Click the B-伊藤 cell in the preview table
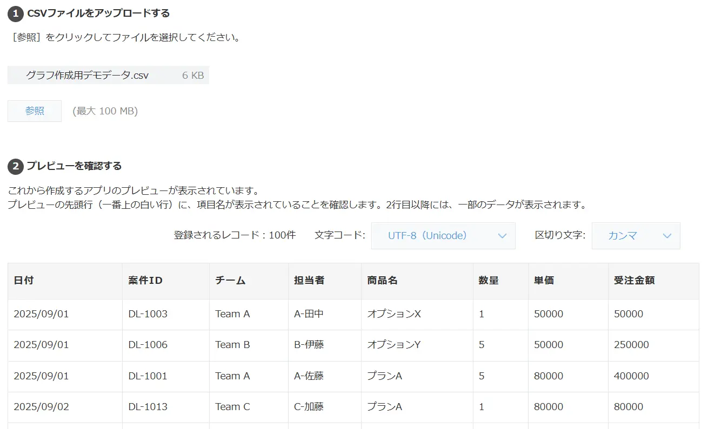This screenshot has width=708, height=429. coord(309,345)
